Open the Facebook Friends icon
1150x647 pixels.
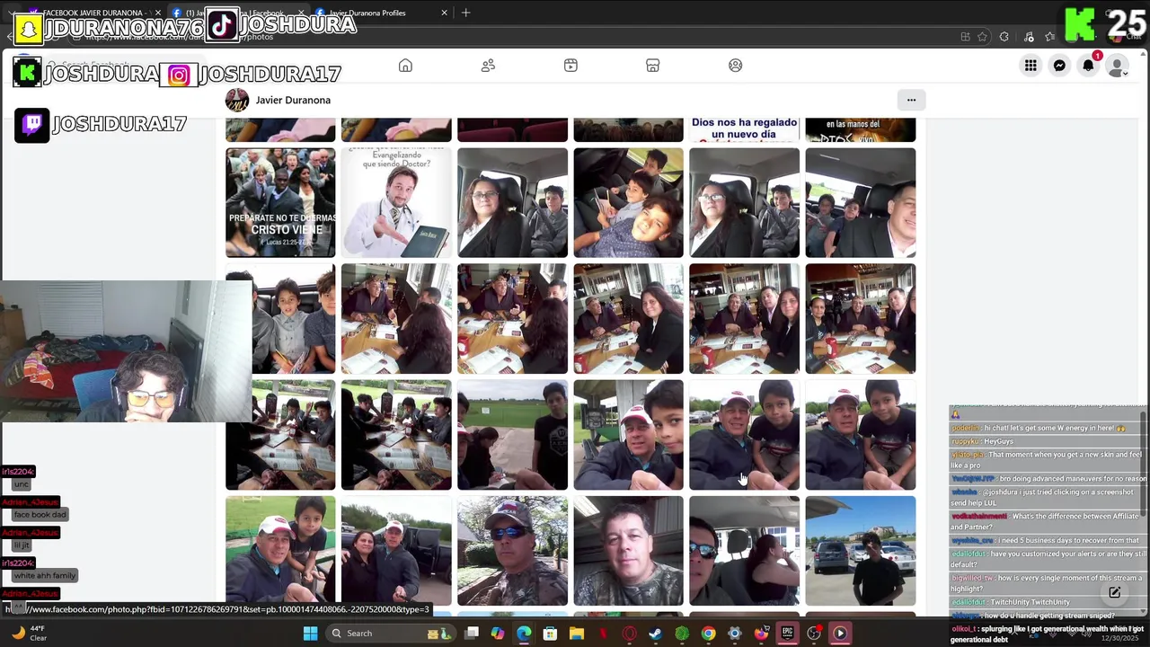tap(488, 66)
